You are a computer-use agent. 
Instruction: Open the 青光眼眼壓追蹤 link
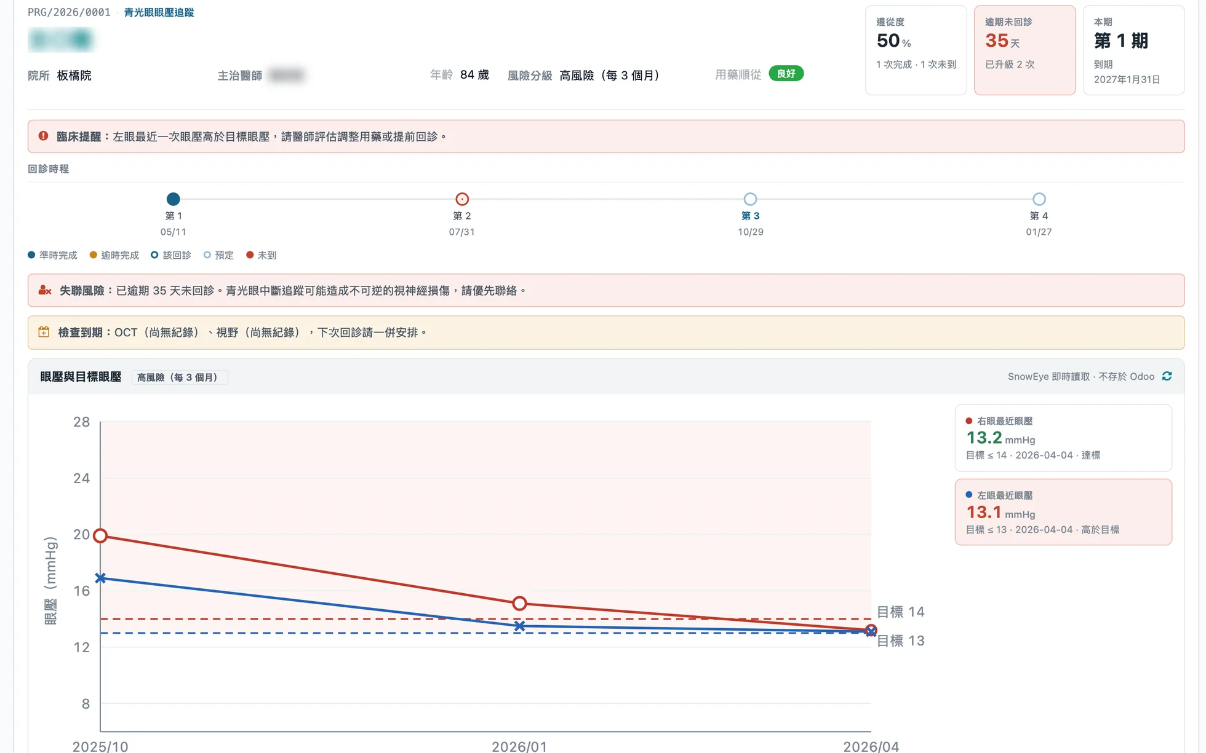click(x=159, y=12)
